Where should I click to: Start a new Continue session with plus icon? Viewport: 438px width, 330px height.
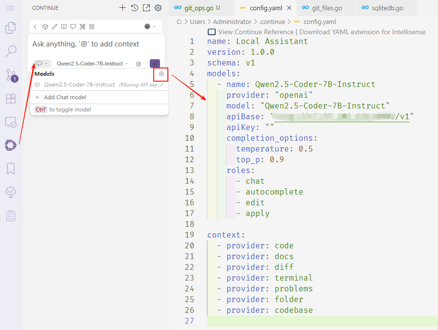point(122,8)
